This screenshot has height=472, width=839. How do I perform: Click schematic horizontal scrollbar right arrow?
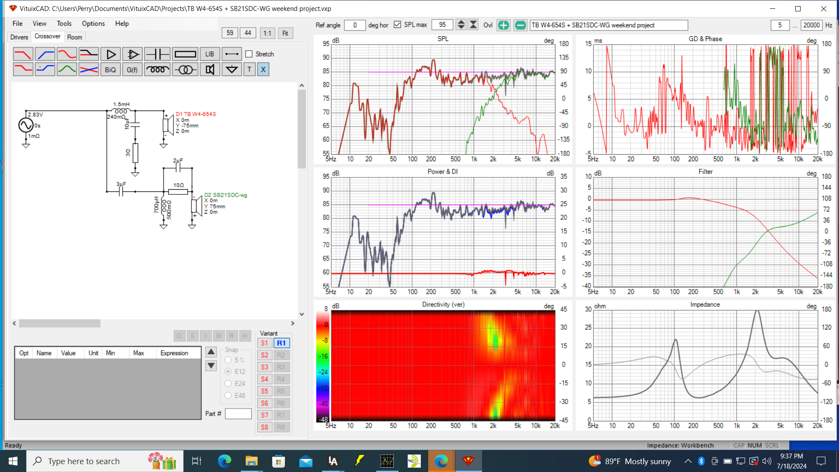[x=293, y=323]
